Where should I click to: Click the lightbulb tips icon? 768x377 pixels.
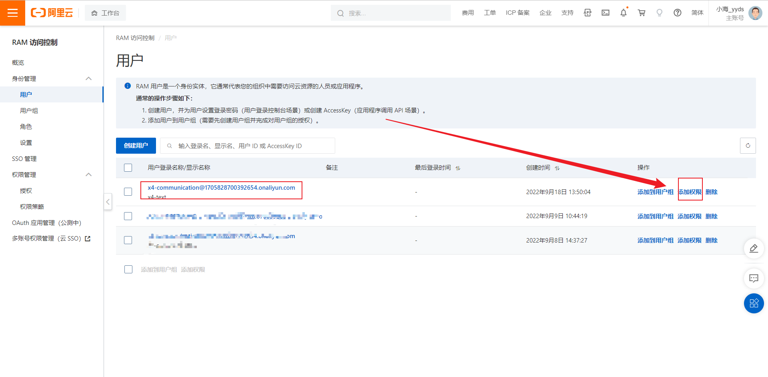[x=660, y=13]
